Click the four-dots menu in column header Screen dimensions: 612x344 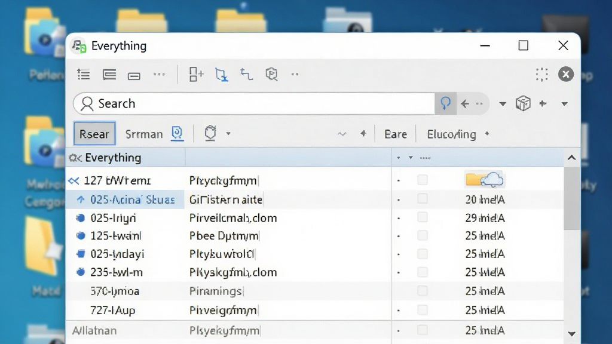click(425, 158)
